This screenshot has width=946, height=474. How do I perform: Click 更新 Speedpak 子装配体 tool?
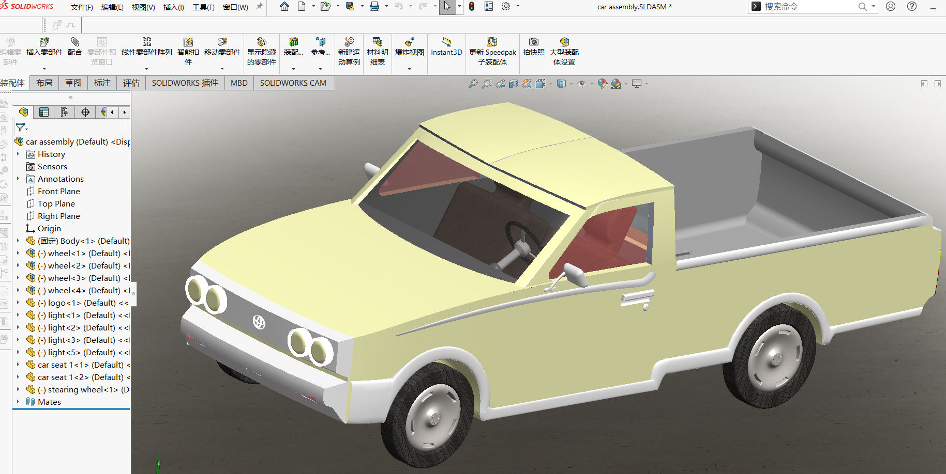[492, 51]
